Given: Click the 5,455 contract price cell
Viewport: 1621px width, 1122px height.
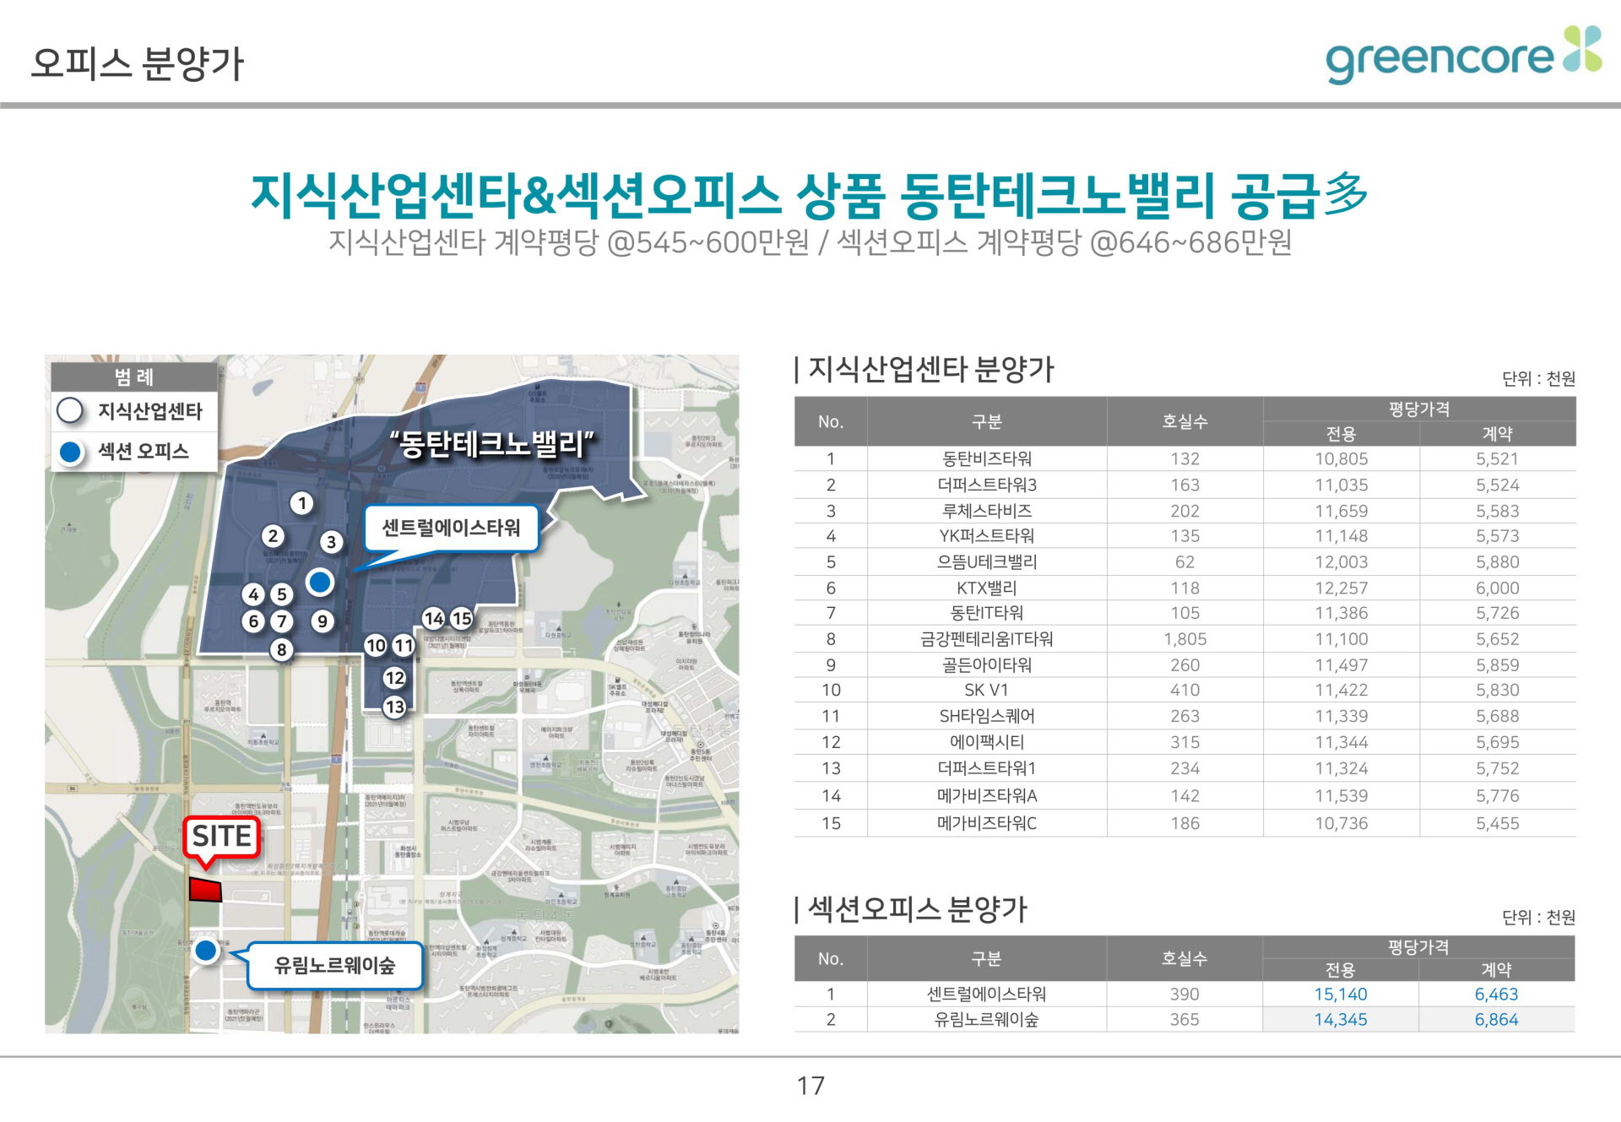Looking at the screenshot, I should (1497, 823).
